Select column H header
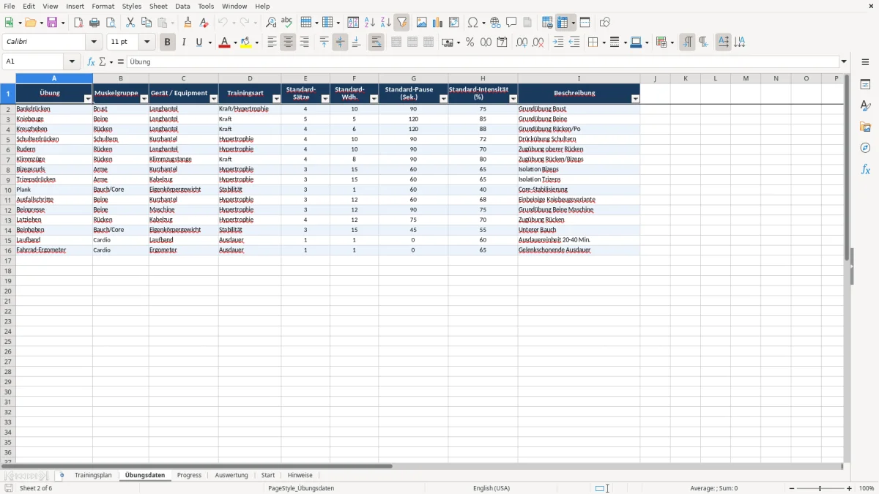879x494 pixels. point(483,78)
